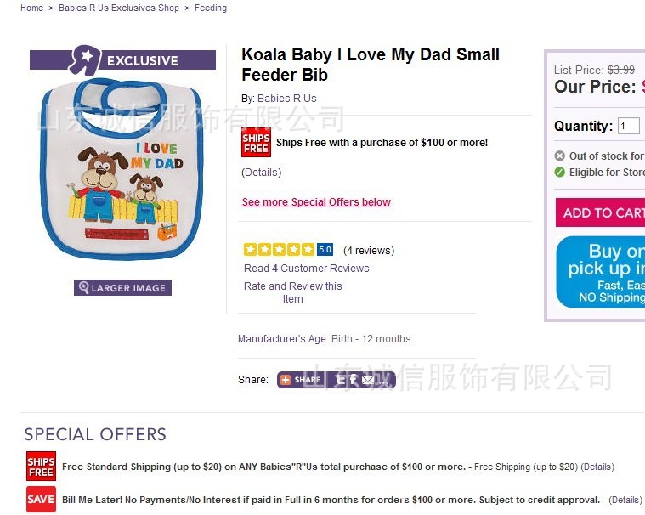Click Add to Cart button
Viewport: 645px width, 515px height.
(600, 212)
